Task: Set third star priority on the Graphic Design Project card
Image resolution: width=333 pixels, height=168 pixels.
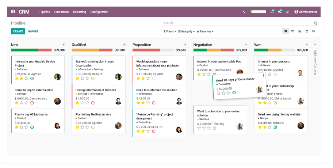Action: 26,79
